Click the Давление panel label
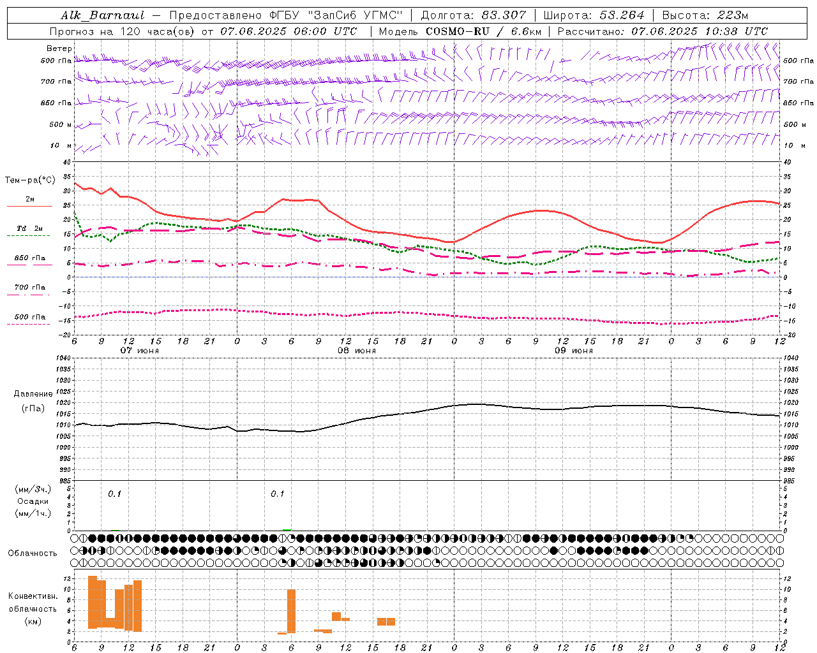 33,394
